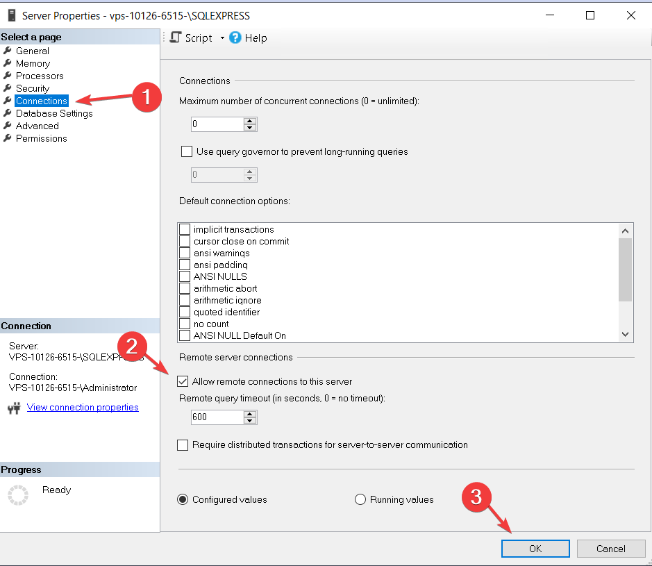Cancel the Server Properties dialog
Image resolution: width=652 pixels, height=566 pixels.
(611, 549)
